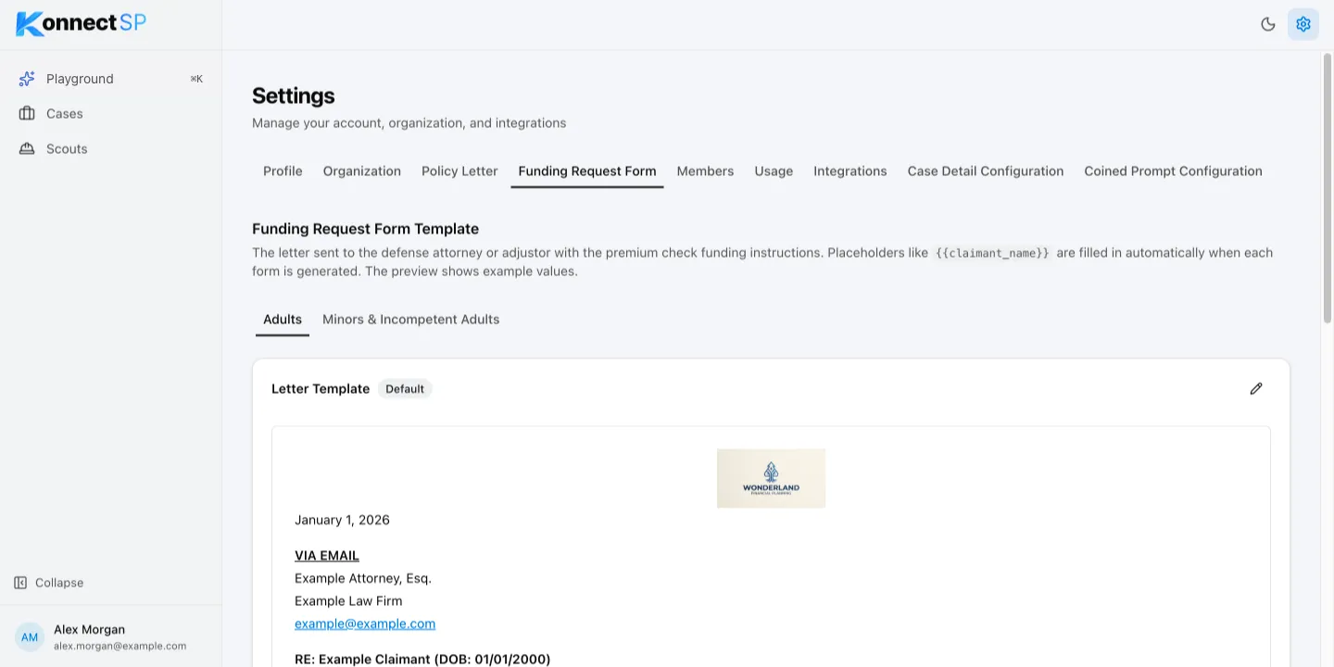Screen dimensions: 1334x667
Task: Click the Default badge beside Letter Template
Action: click(405, 389)
